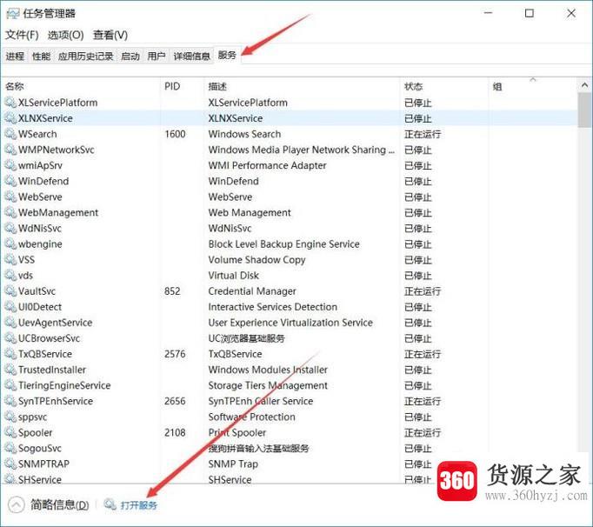Switch to the 性能 tab
593x527 pixels.
pyautogui.click(x=41, y=56)
